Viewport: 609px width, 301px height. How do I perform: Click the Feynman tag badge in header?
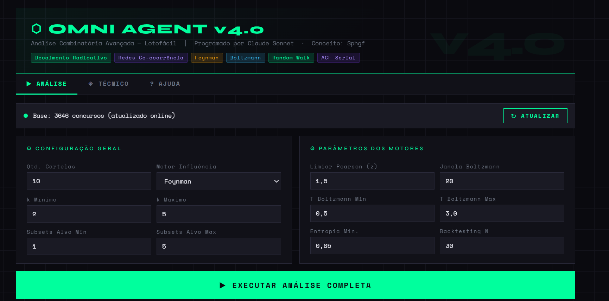point(207,58)
